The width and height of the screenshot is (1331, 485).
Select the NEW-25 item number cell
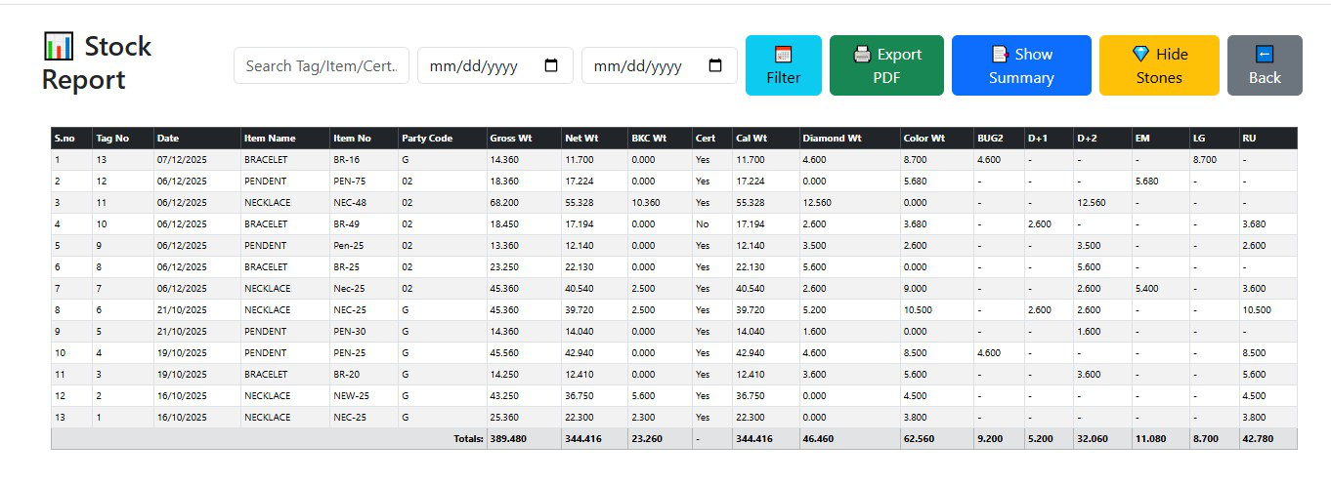351,396
